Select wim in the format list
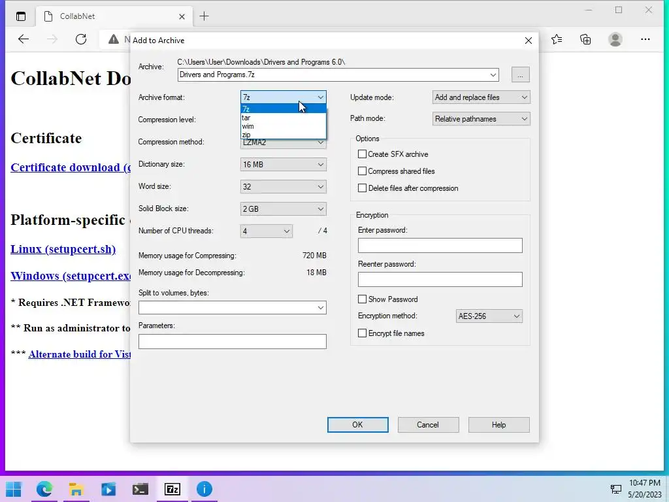669x502 pixels. click(284, 126)
